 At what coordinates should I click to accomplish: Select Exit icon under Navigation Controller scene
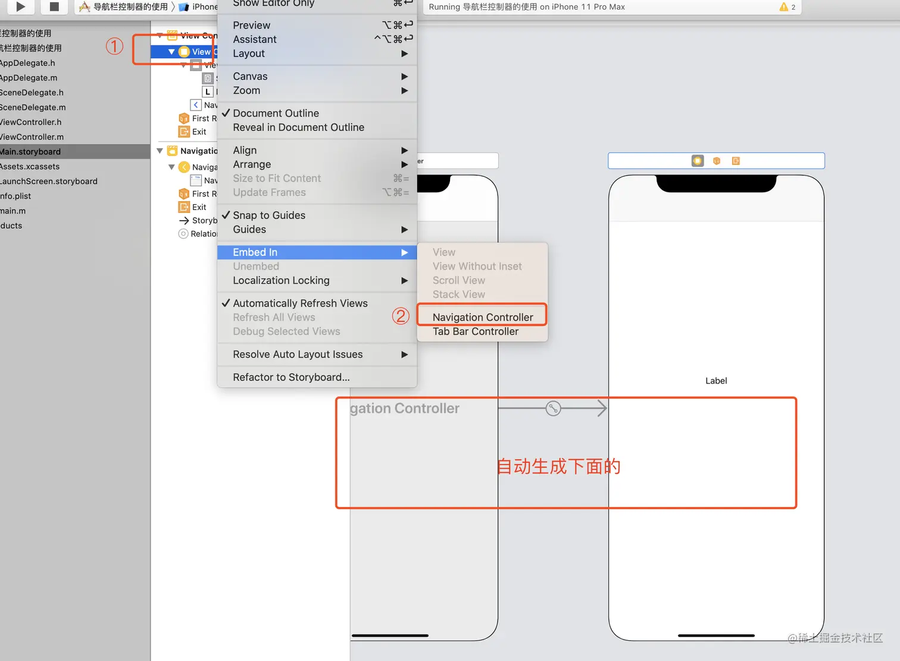coord(184,207)
